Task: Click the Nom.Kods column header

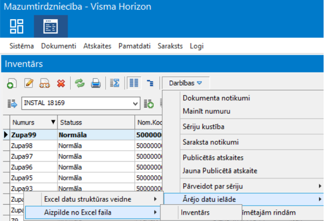Action: pyautogui.click(x=148, y=122)
